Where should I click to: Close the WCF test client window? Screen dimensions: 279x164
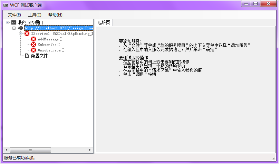pos(268,3)
